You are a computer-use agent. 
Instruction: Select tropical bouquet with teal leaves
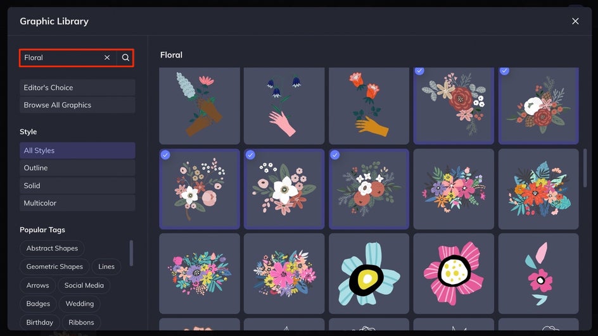pos(538,189)
